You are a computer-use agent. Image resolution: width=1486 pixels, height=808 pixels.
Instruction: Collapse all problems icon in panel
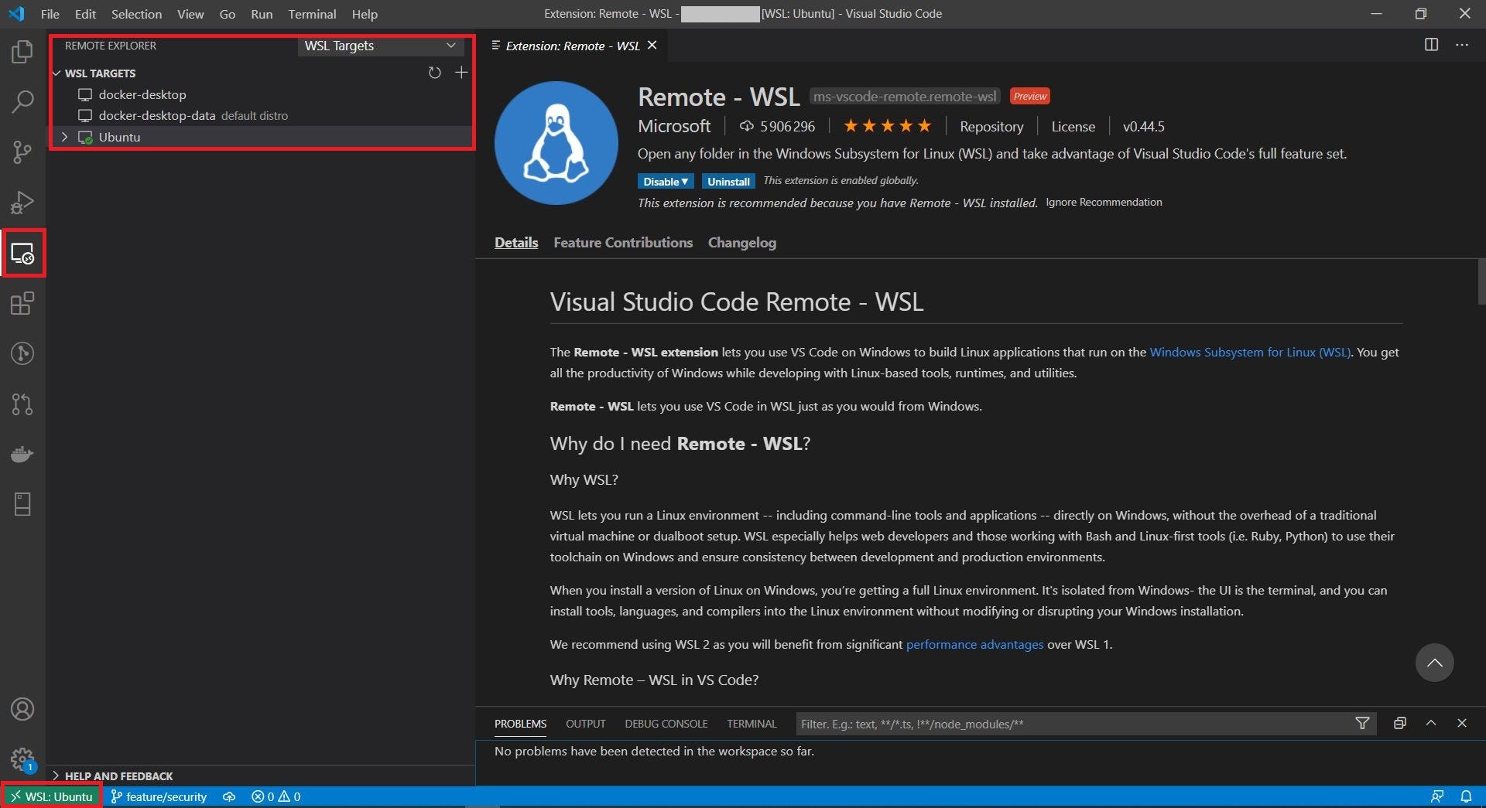click(x=1399, y=724)
